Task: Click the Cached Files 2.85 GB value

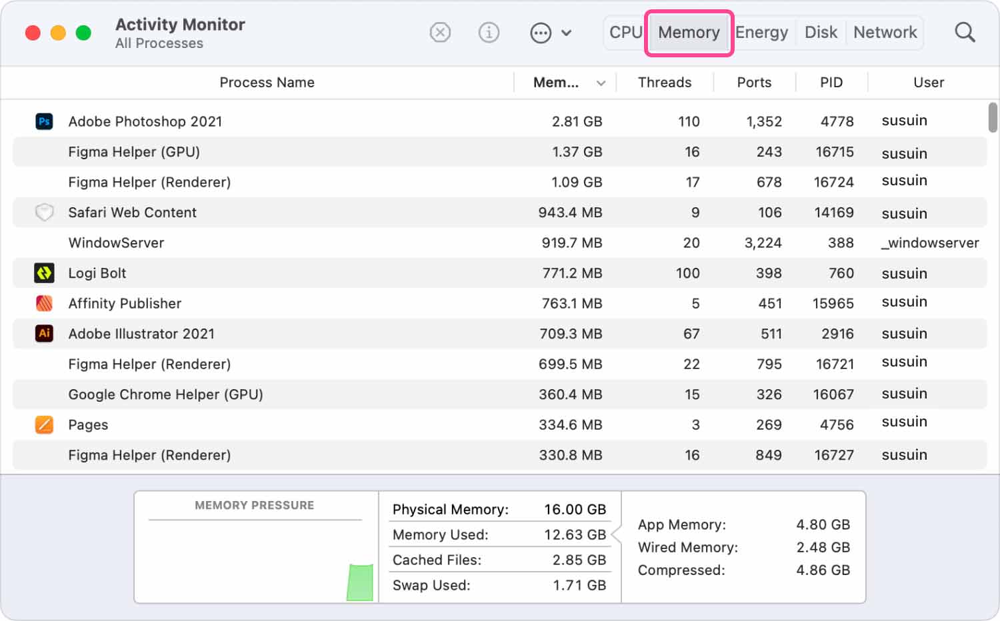Action: [x=579, y=560]
